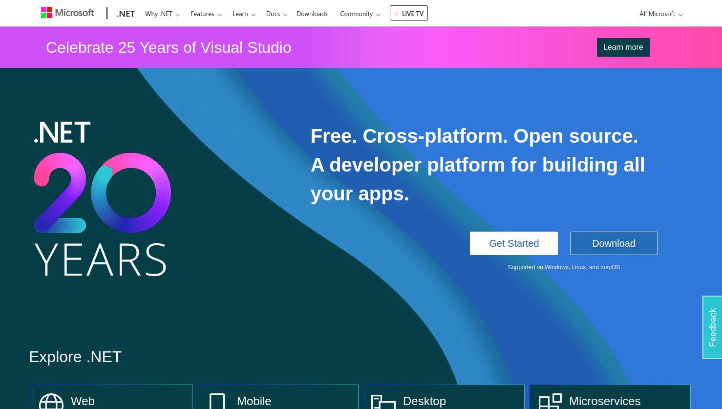722x409 pixels.
Task: Expand the Features dropdown
Action: coord(206,14)
